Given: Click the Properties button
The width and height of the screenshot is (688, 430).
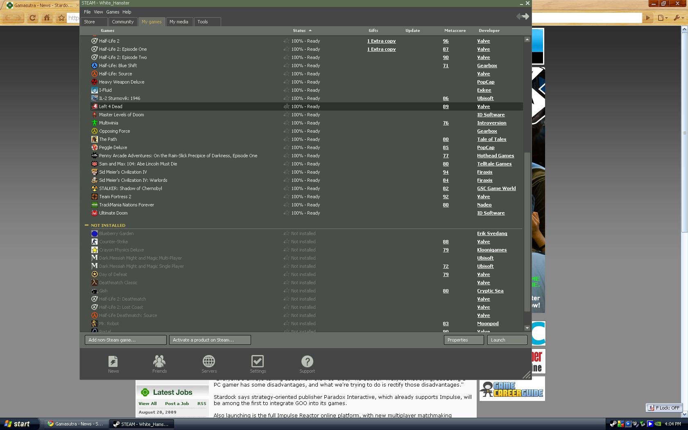Looking at the screenshot, I should pyautogui.click(x=464, y=340).
